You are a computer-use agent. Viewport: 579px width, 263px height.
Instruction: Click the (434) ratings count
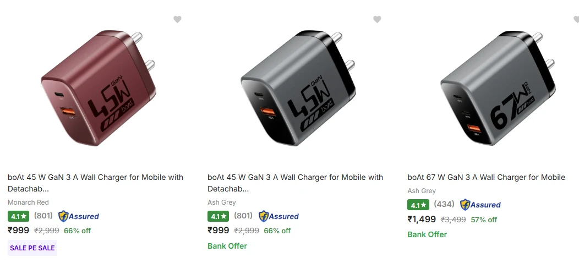pos(444,204)
